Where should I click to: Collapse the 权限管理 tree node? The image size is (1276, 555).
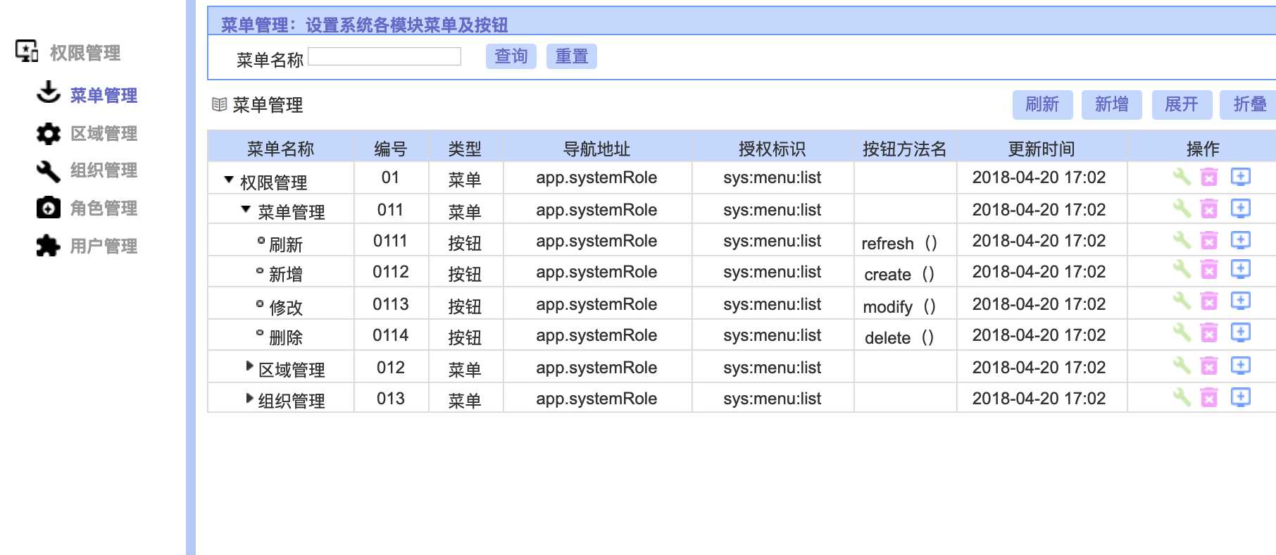(x=229, y=180)
